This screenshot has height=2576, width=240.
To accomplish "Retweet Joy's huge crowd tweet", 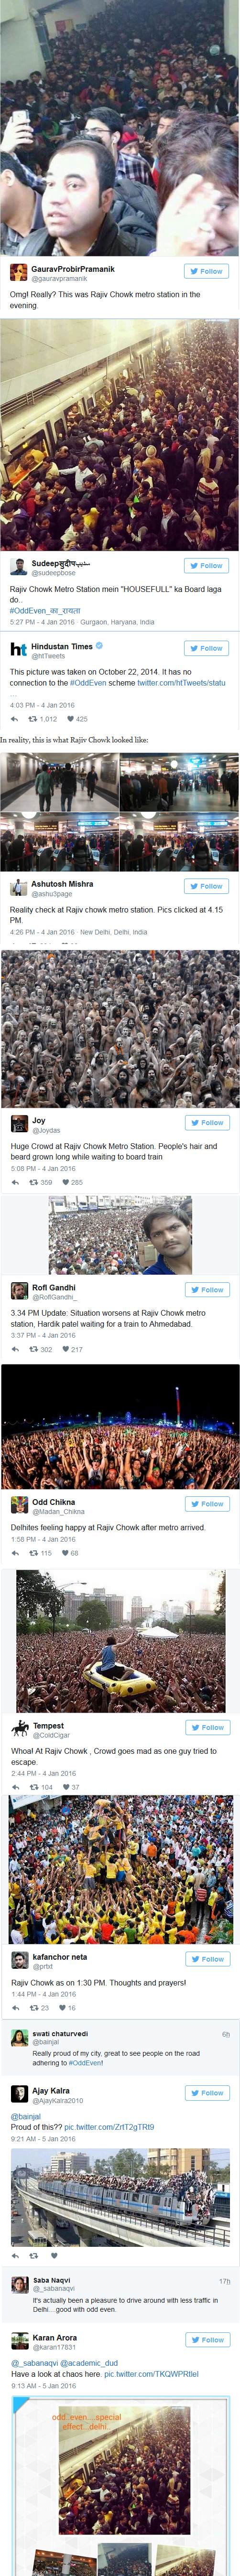I will (x=33, y=1182).
